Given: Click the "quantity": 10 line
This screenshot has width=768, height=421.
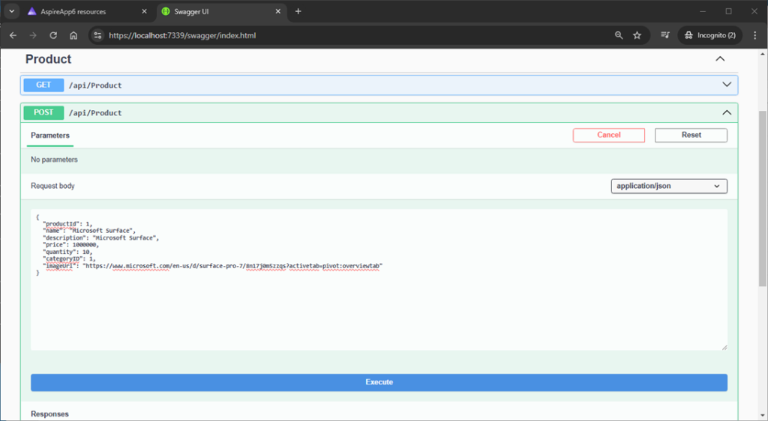Looking at the screenshot, I should (x=67, y=252).
